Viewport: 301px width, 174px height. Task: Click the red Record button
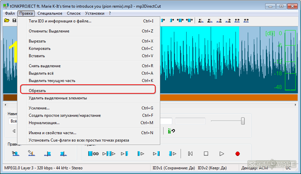(x=237, y=154)
